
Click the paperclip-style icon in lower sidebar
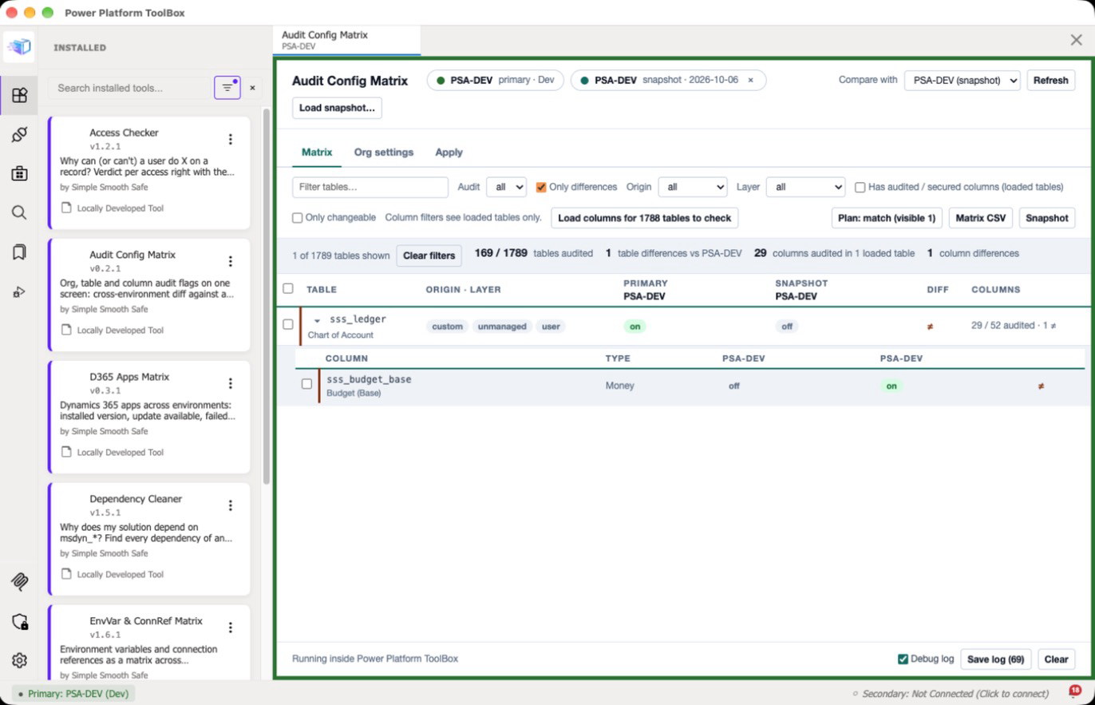coord(19,581)
